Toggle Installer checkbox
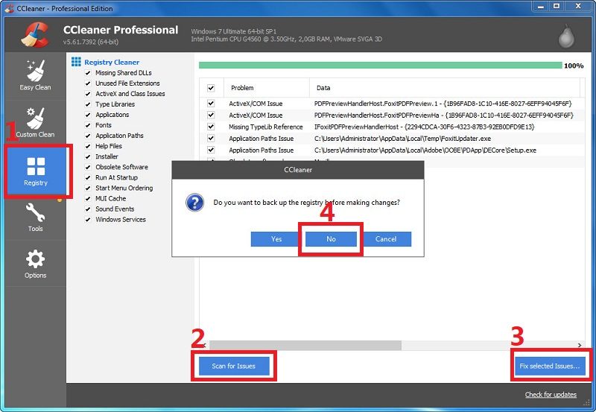The image size is (596, 412). tap(88, 156)
